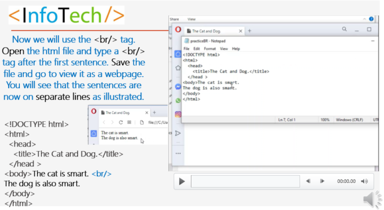Viewport: 384px width, 210px height.
Task: Play the embedded slide video
Action: tap(182, 181)
